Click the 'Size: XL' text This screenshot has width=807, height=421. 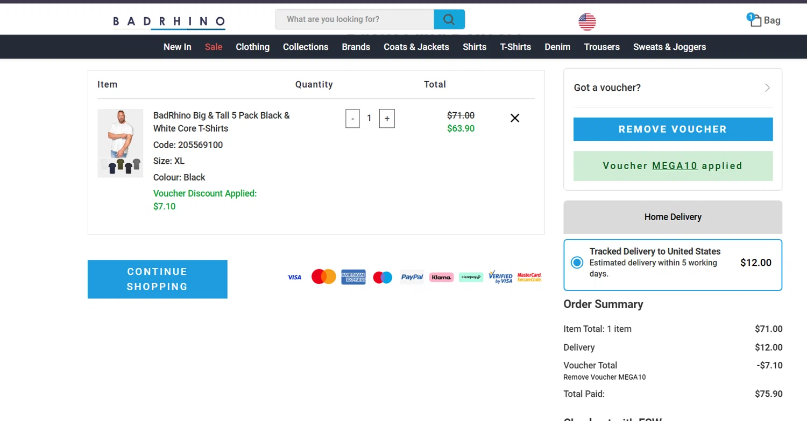tap(169, 161)
